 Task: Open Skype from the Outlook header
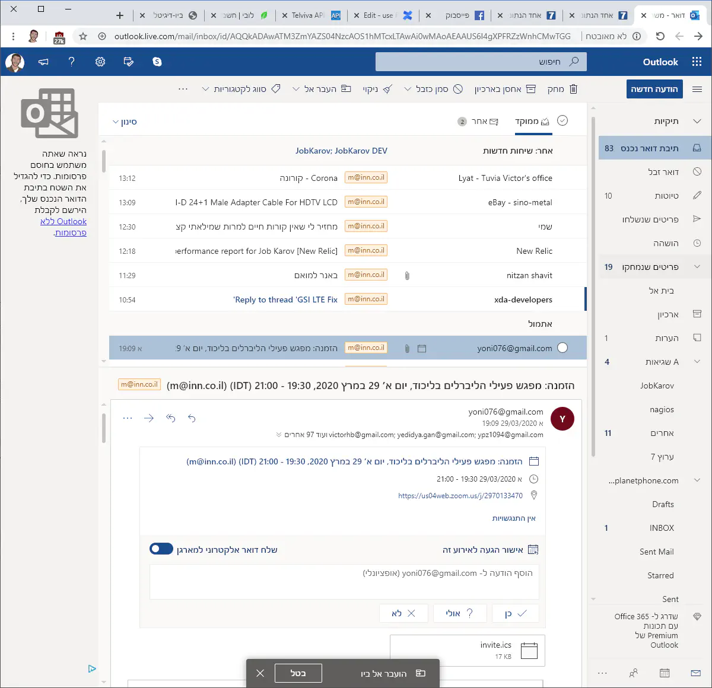pyautogui.click(x=157, y=62)
